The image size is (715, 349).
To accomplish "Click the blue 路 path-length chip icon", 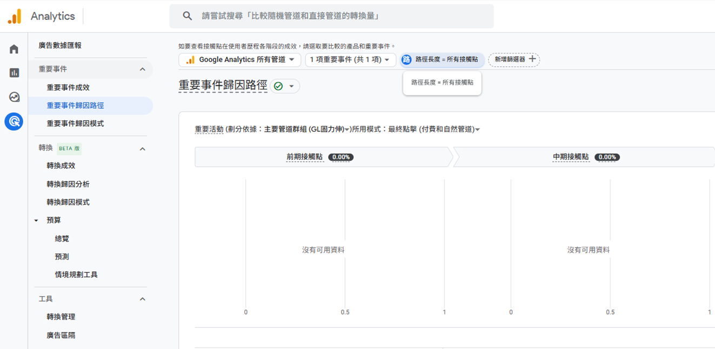I will 406,59.
